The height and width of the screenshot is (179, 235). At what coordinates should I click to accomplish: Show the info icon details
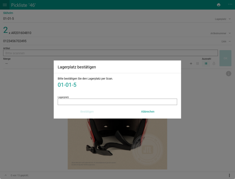(x=229, y=74)
